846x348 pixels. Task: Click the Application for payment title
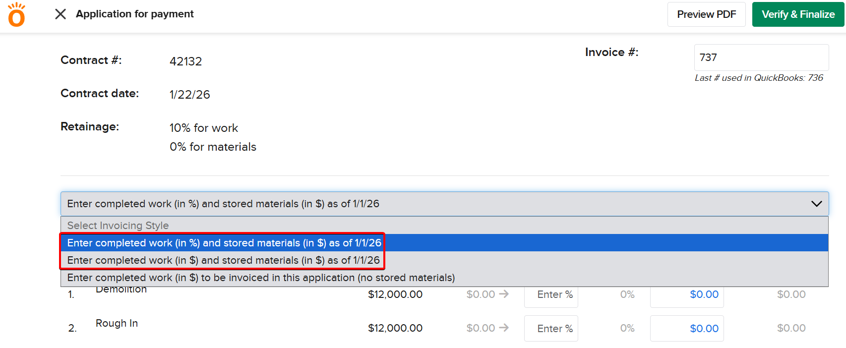[134, 14]
